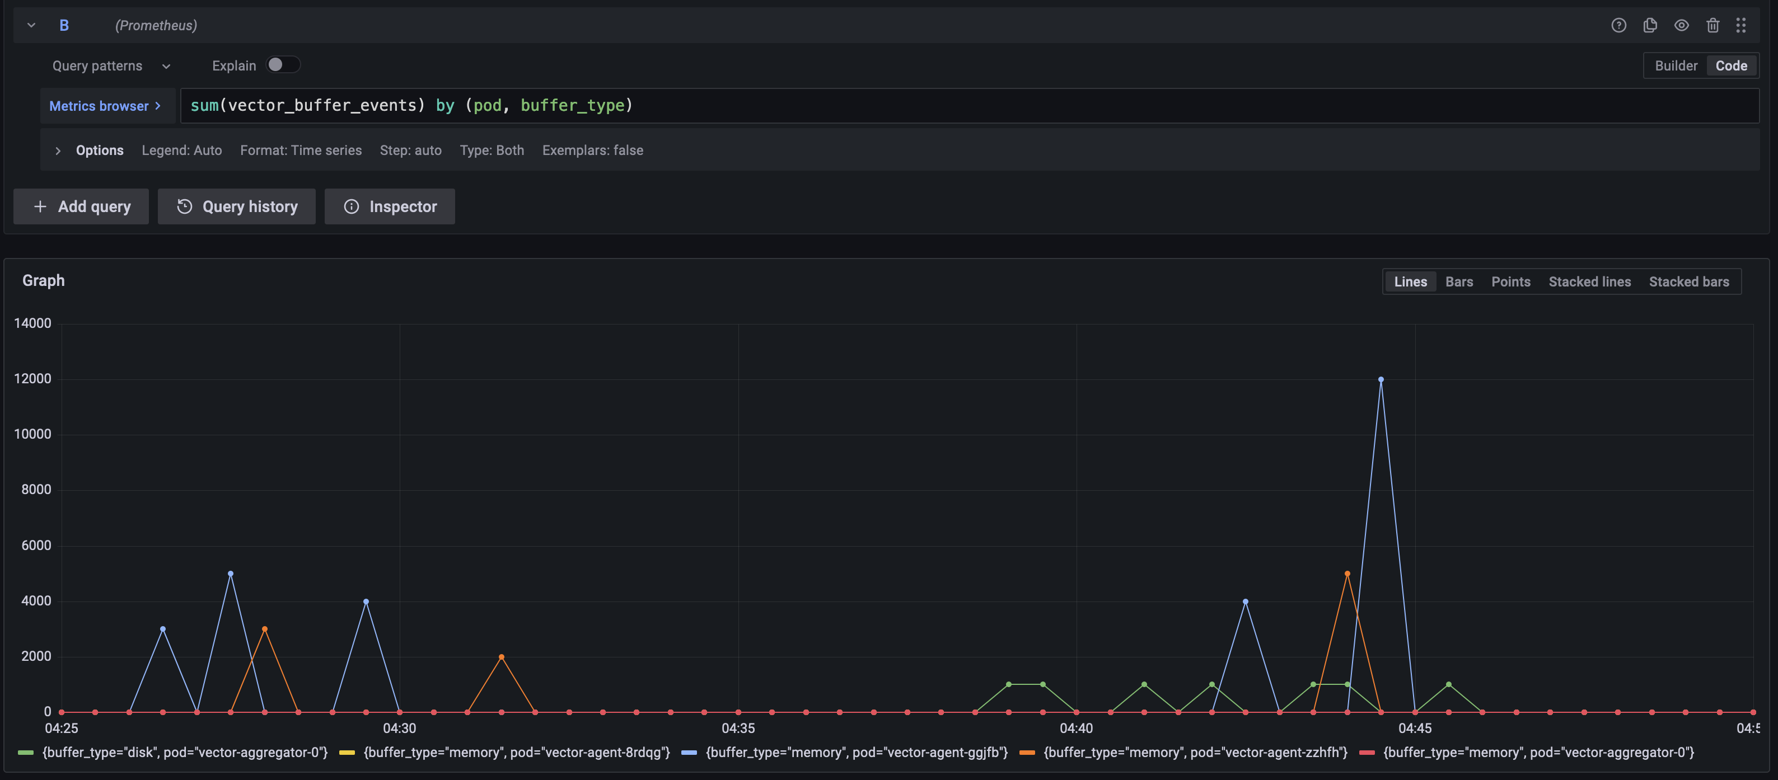The image size is (1778, 780).
Task: Open the query help icon
Action: pos(1618,25)
